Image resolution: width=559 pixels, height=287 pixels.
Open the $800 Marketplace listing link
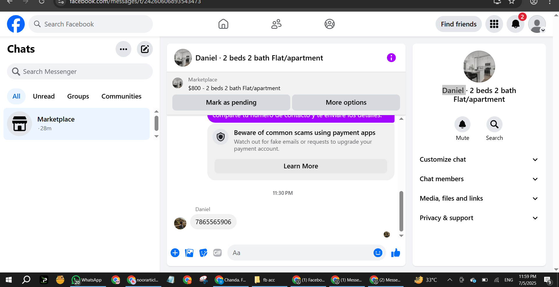pyautogui.click(x=234, y=88)
